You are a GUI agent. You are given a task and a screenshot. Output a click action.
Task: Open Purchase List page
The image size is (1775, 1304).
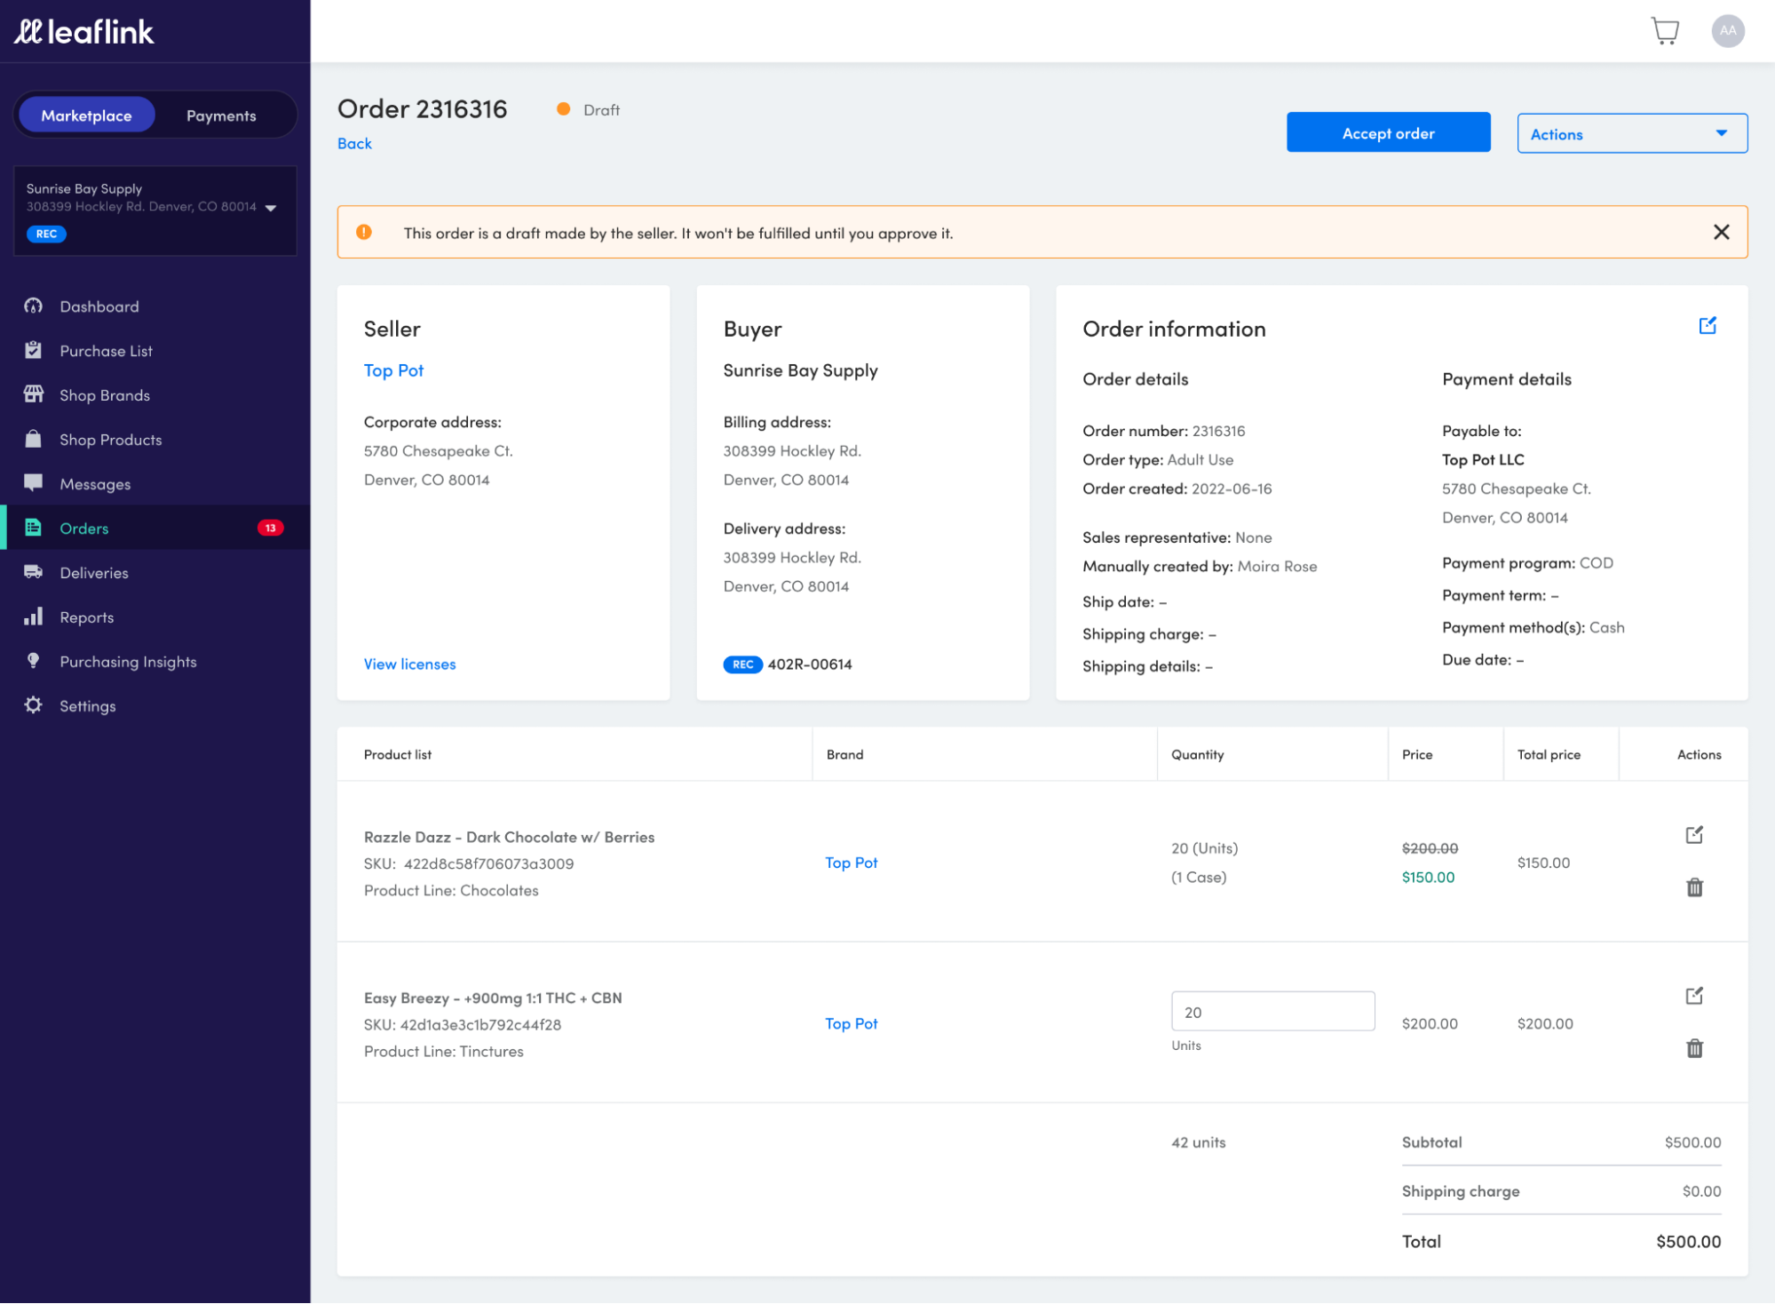(x=106, y=351)
